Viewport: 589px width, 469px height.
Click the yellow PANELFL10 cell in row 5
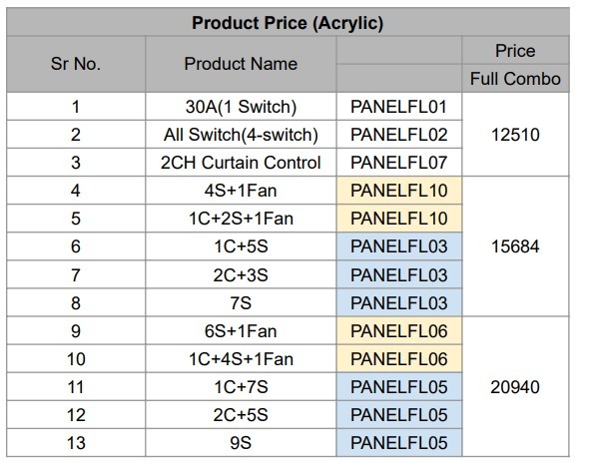(x=399, y=219)
